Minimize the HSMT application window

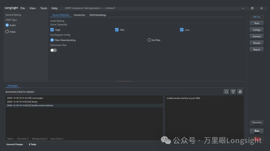pyautogui.click(x=243, y=8)
